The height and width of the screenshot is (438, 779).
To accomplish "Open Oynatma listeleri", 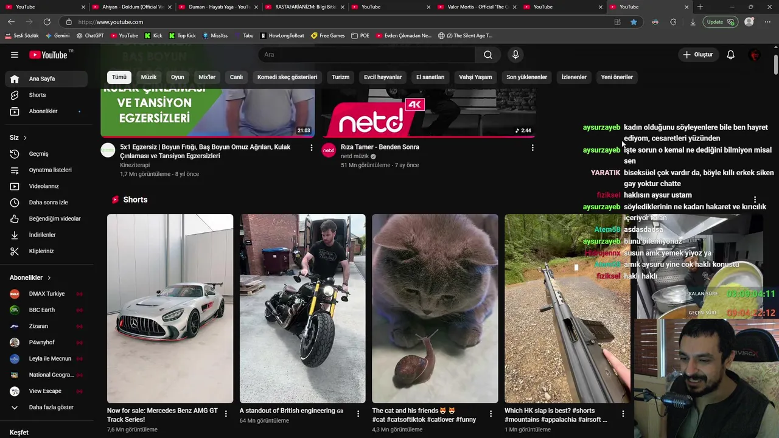I will [x=46, y=170].
